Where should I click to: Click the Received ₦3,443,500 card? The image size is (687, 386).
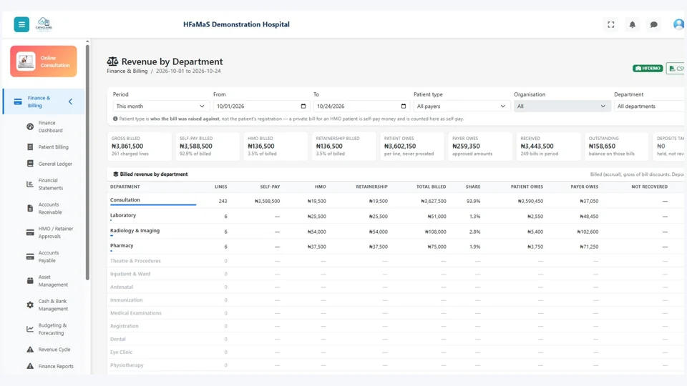549,146
